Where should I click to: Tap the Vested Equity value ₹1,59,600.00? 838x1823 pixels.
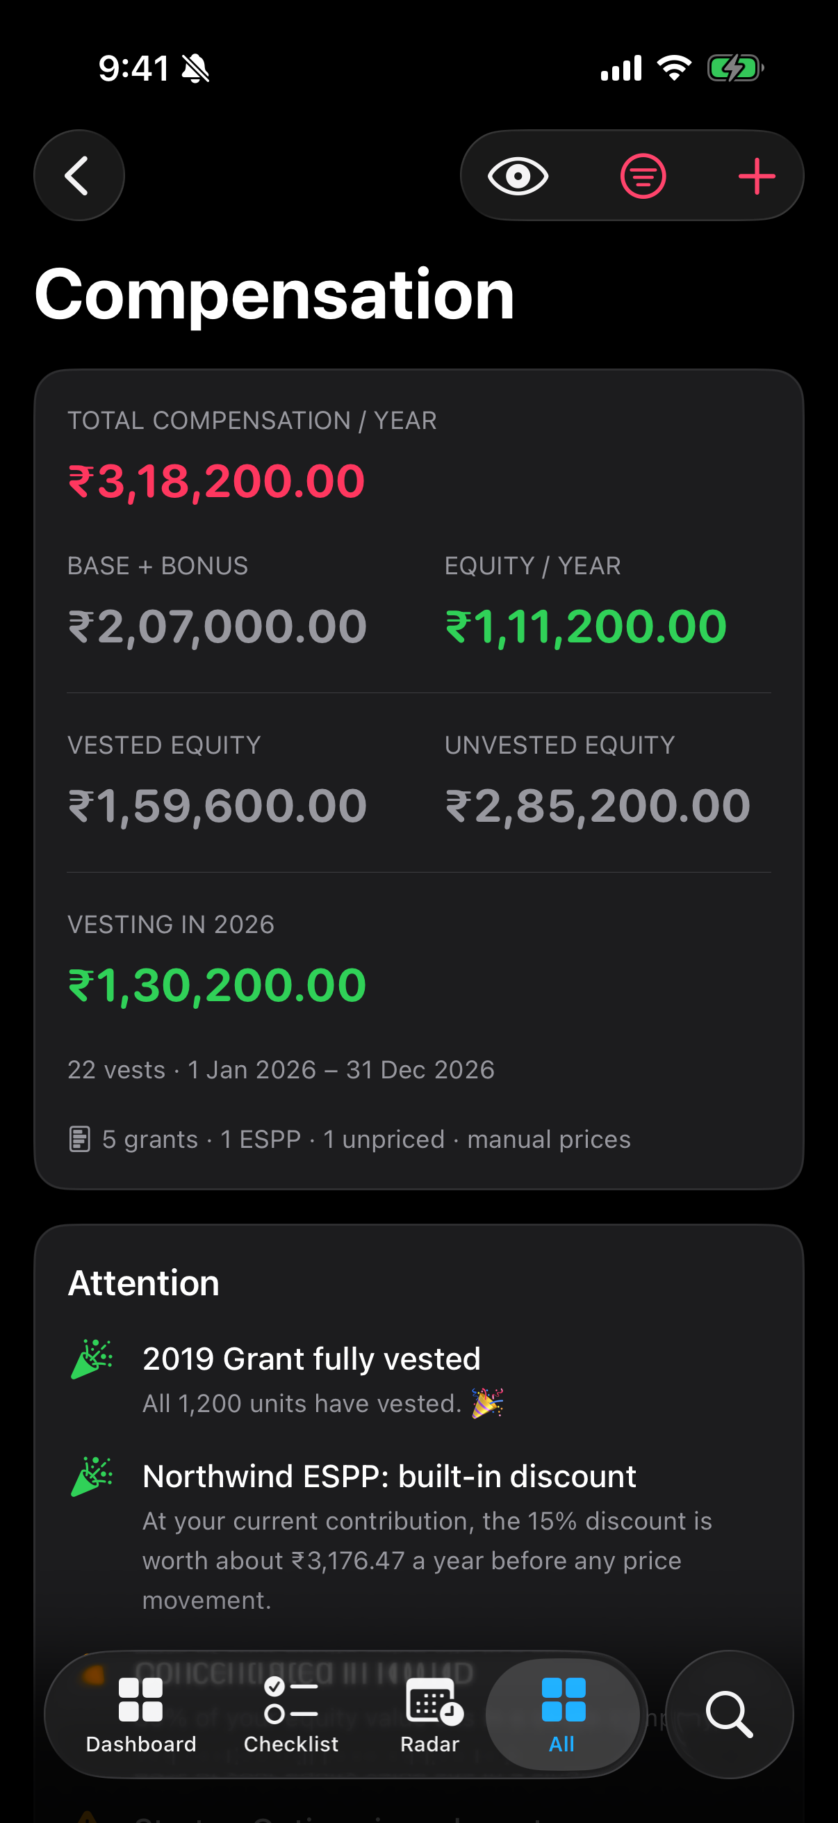coord(217,805)
